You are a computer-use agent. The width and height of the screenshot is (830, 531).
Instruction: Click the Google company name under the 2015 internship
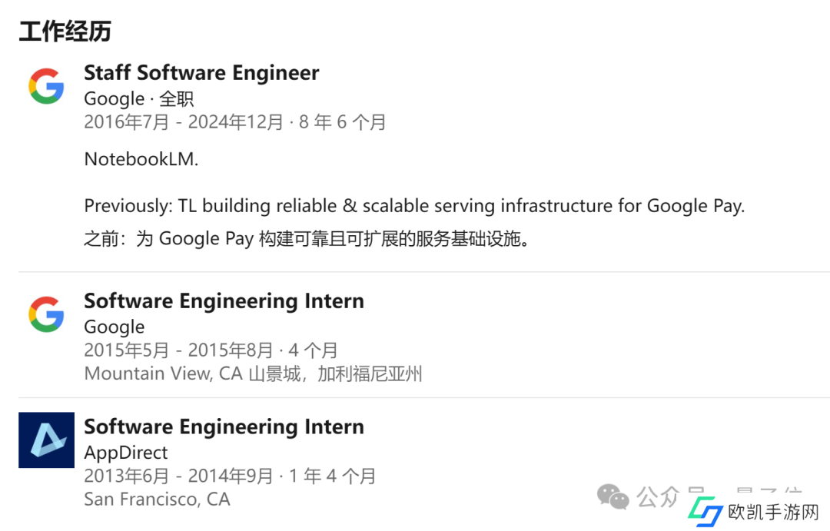click(x=114, y=327)
